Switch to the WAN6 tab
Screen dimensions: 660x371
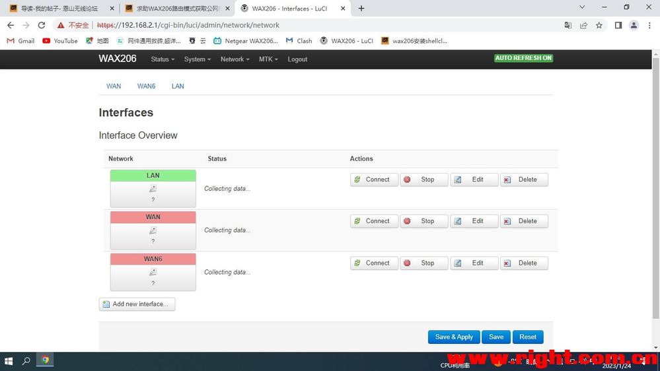tap(146, 86)
